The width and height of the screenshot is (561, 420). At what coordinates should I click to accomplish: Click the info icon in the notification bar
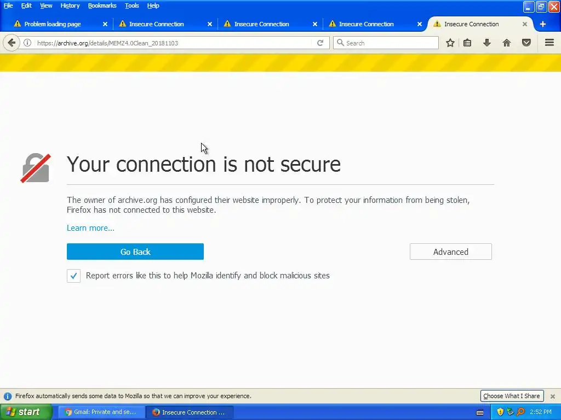pos(8,396)
